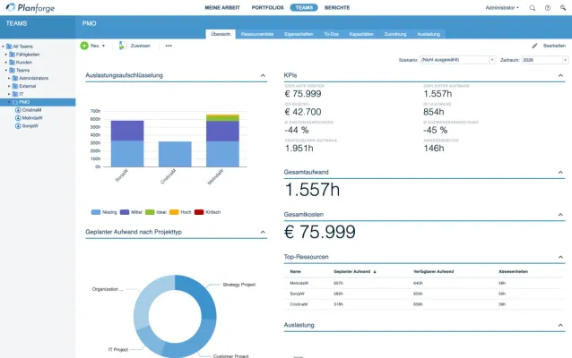Viewport: 572px width, 358px height.
Task: Switch to the Ressourcenliste tab
Action: tap(257, 34)
